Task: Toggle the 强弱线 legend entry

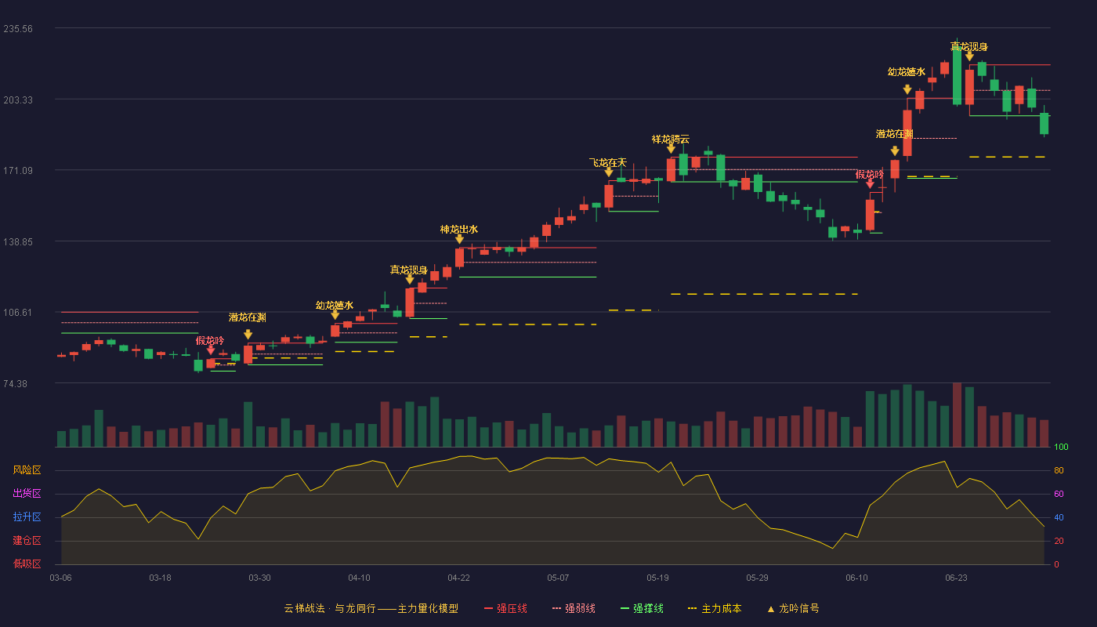Action: coord(574,608)
